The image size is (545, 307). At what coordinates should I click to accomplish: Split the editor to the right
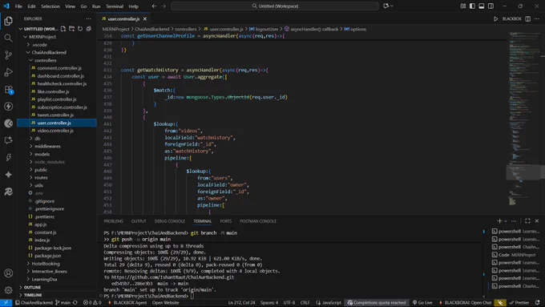pos(527,18)
